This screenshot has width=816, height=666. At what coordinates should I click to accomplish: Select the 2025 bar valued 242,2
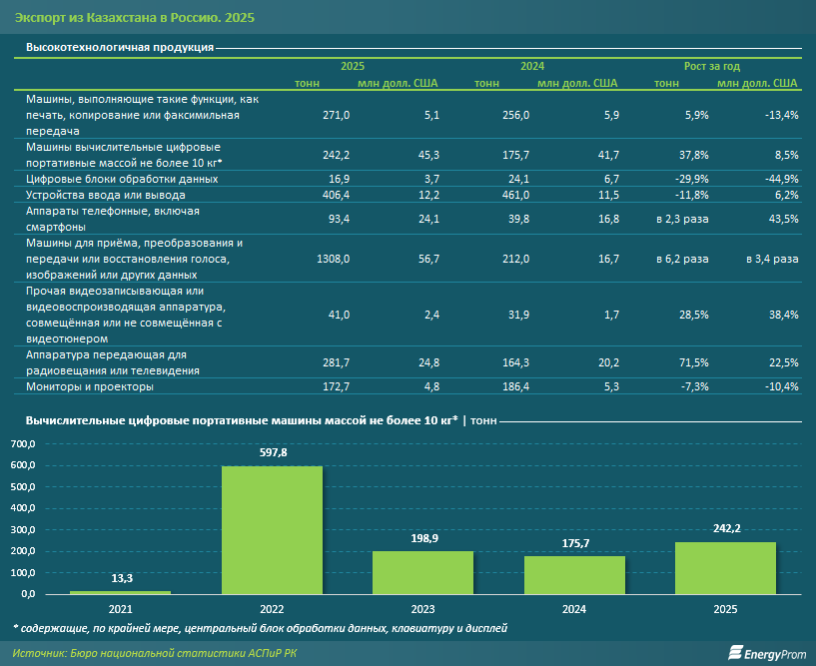725,568
